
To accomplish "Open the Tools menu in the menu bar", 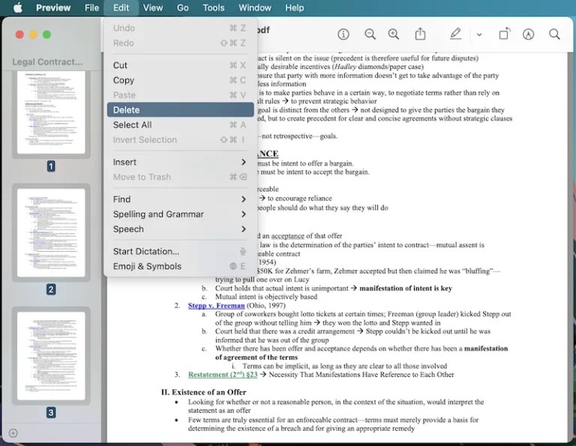I will [214, 7].
